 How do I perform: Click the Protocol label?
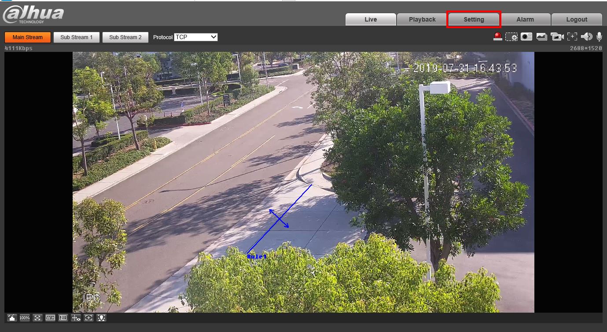163,37
